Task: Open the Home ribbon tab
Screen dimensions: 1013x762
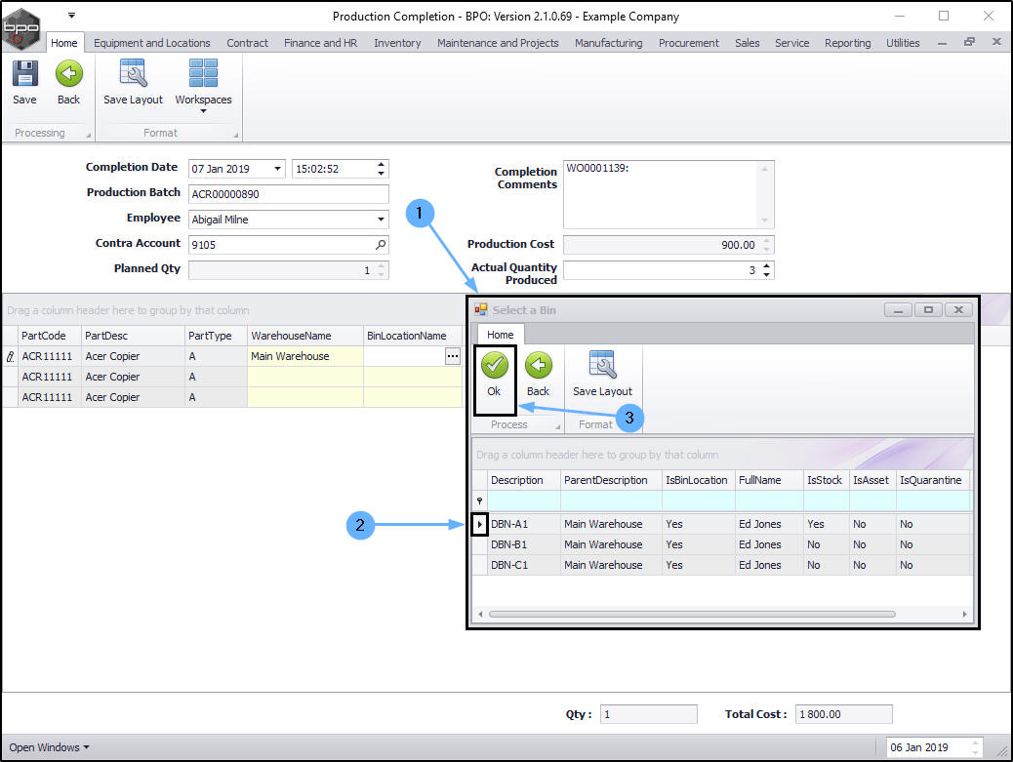Action: (x=64, y=43)
